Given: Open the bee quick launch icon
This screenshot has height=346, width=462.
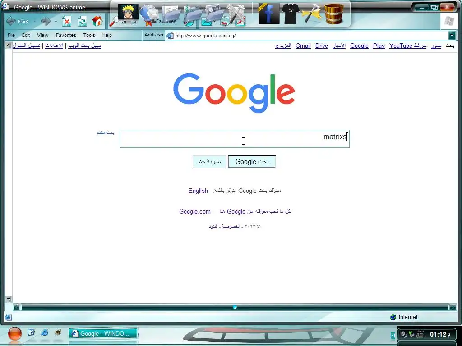Looking at the screenshot, I should [x=58, y=332].
